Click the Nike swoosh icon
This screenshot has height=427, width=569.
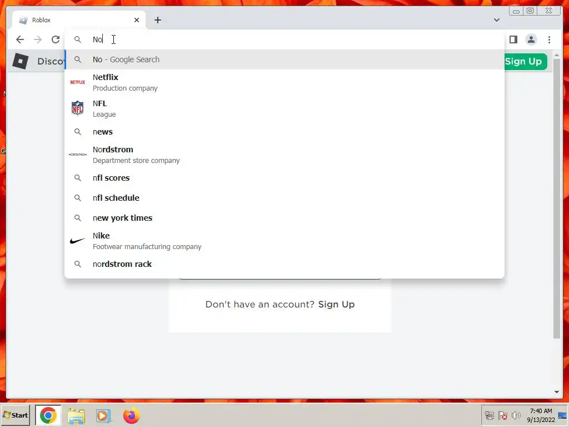pos(77,241)
